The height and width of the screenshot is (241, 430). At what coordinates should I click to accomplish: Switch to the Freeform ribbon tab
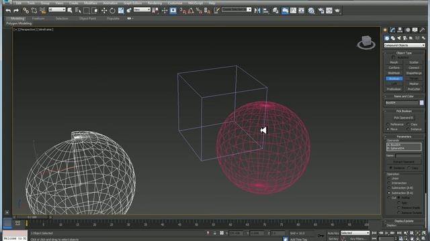[38, 19]
